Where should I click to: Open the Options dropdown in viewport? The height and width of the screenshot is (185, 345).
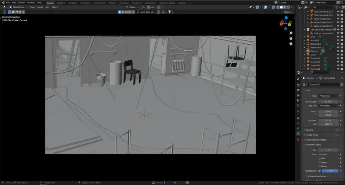(288, 12)
